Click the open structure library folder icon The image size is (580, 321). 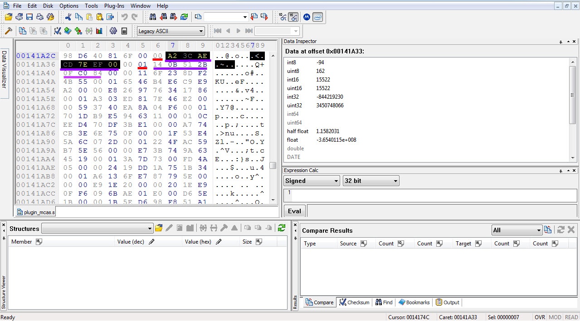(x=159, y=228)
